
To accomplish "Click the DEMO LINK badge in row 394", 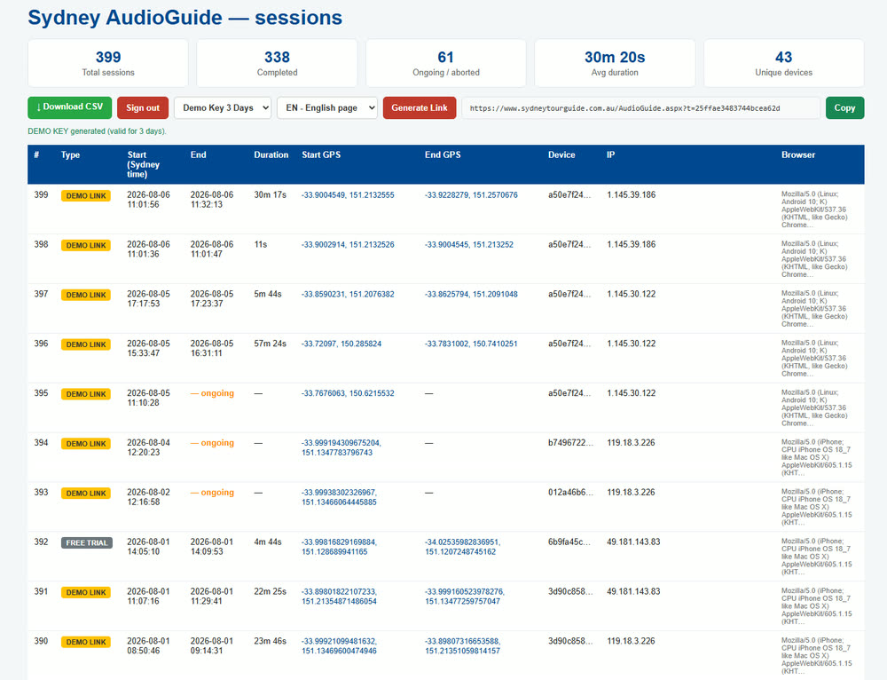I will pos(86,444).
